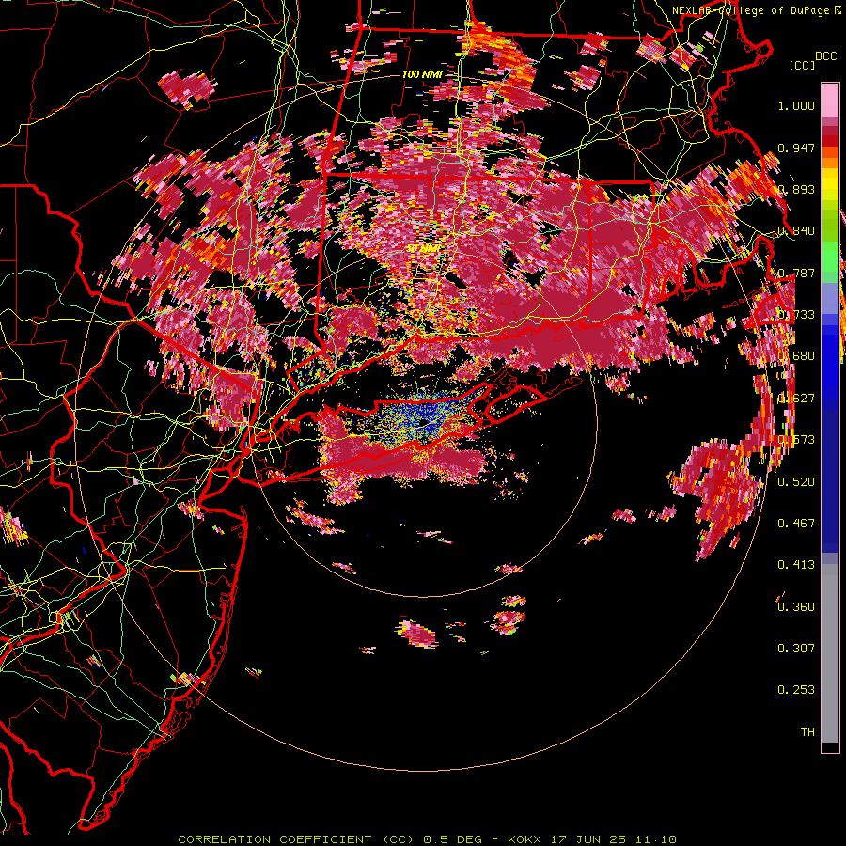Screen dimensions: 846x846
Task: Click the 0.360 scale value
Action: click(796, 606)
